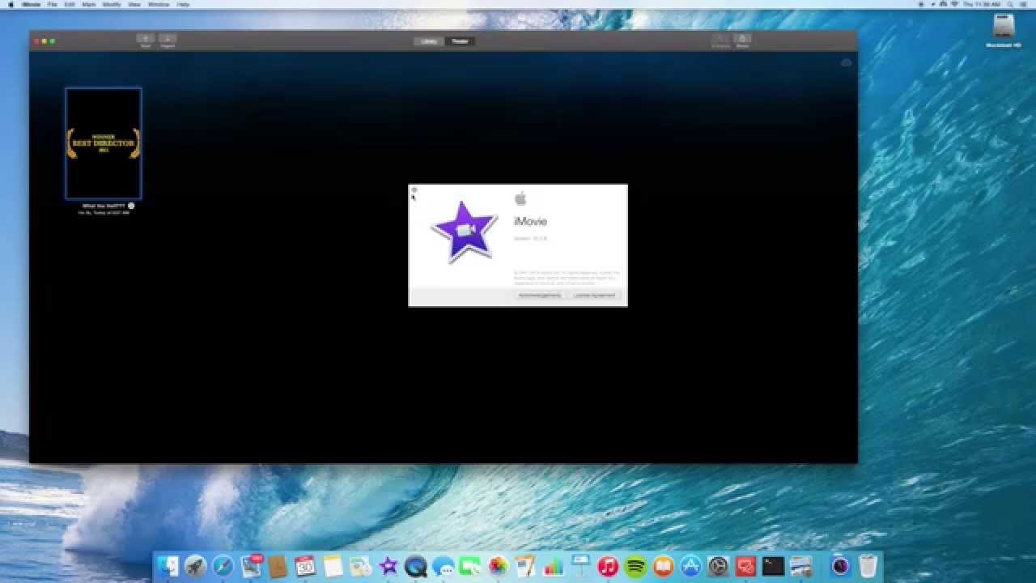The height and width of the screenshot is (583, 1036).
Task: Open the Edit menu
Action: 70,4
